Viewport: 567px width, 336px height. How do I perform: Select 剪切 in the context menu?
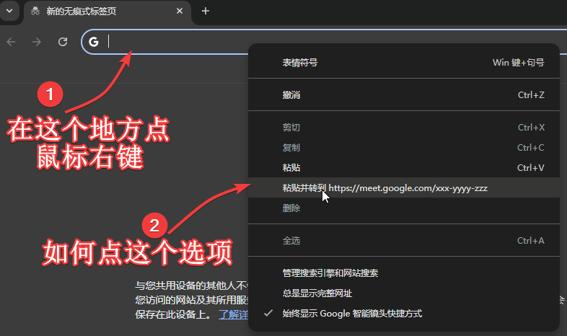(404, 128)
